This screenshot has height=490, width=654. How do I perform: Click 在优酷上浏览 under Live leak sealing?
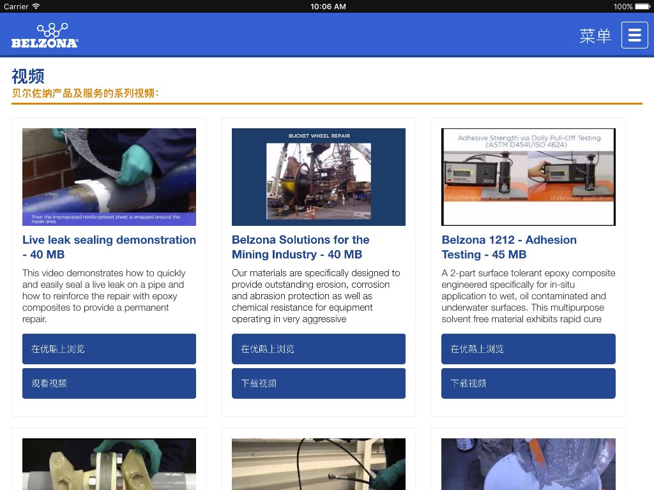click(x=109, y=349)
